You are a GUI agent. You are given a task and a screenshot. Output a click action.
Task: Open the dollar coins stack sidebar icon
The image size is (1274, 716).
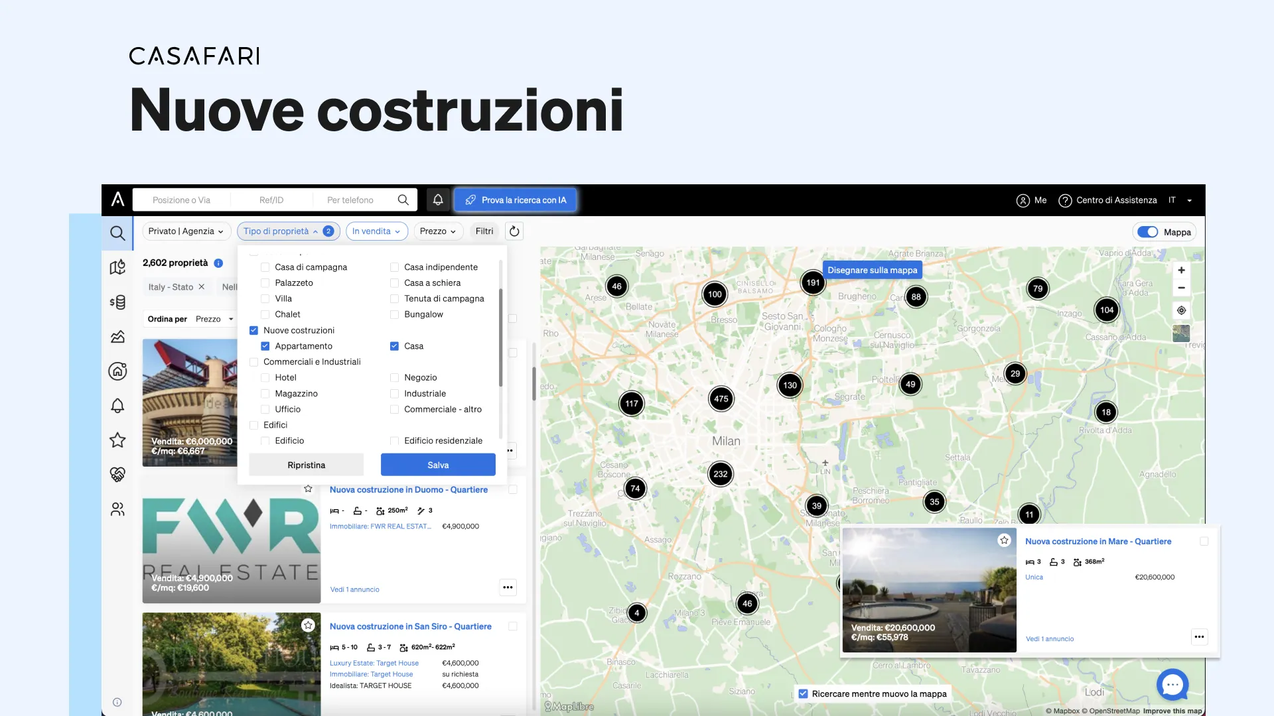click(117, 302)
